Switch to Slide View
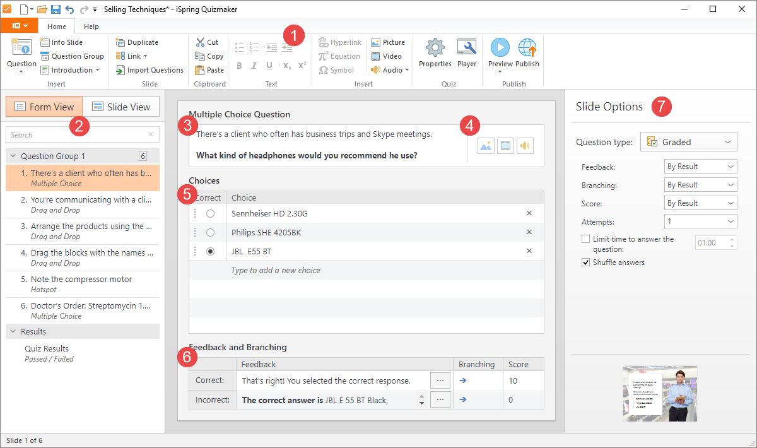This screenshot has height=448, width=757. click(x=121, y=106)
